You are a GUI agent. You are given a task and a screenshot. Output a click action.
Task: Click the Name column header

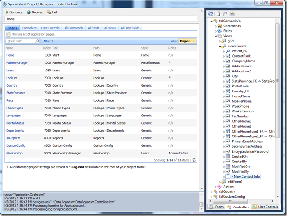click(9, 48)
